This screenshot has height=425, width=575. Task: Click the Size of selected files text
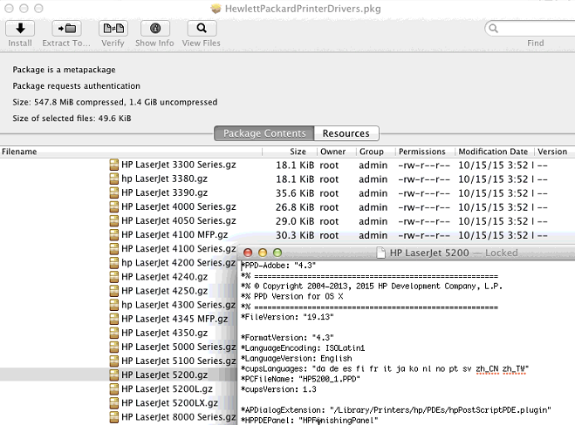72,118
